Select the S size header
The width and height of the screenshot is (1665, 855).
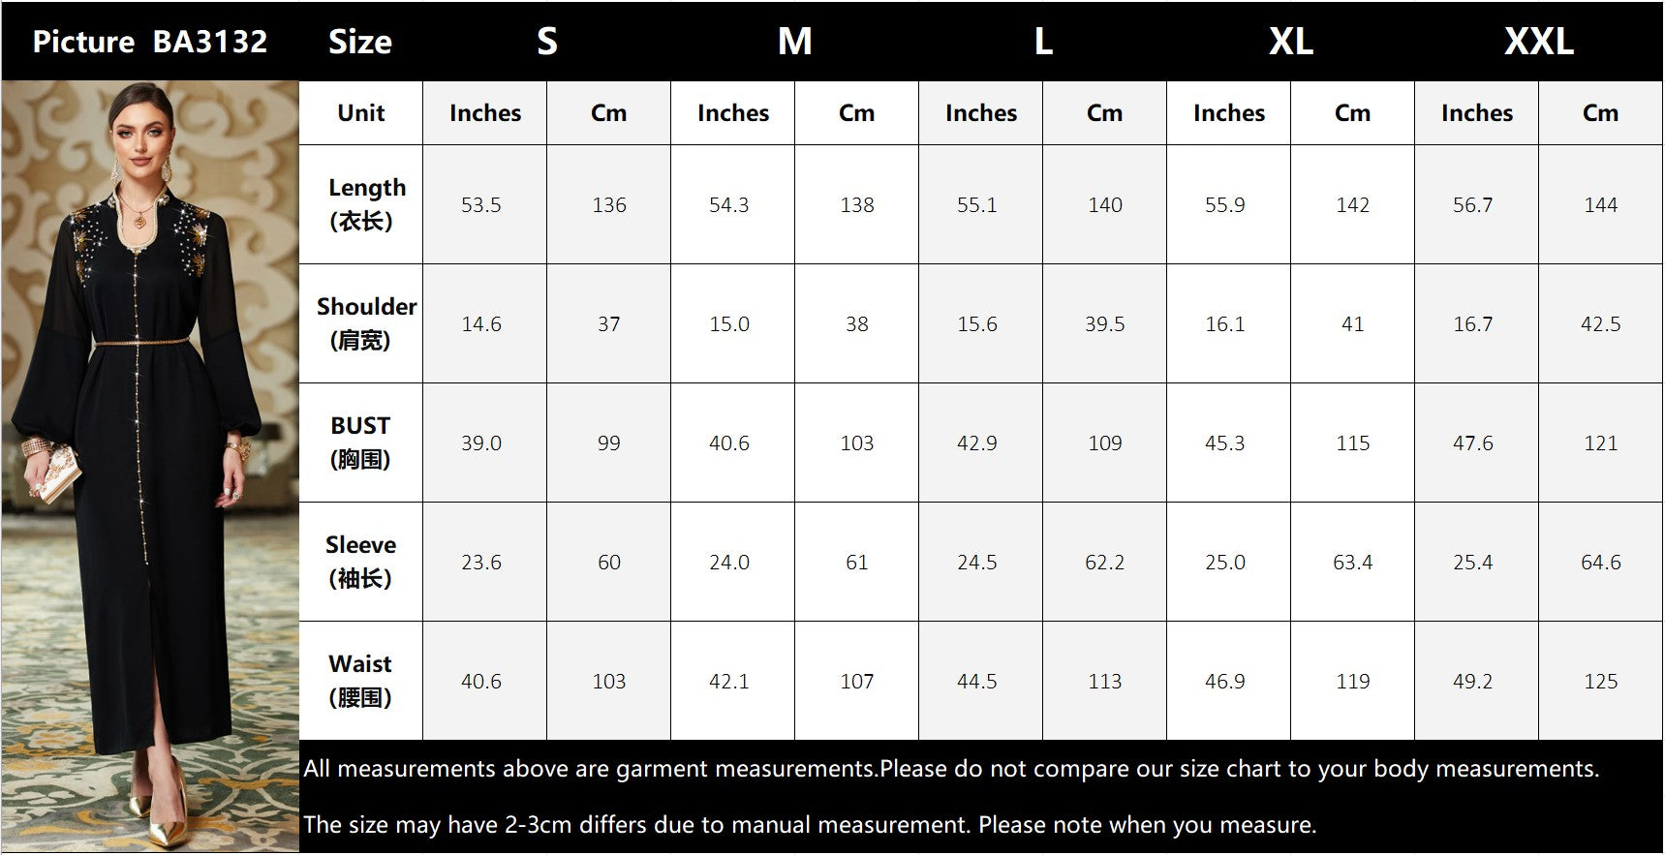click(x=547, y=42)
